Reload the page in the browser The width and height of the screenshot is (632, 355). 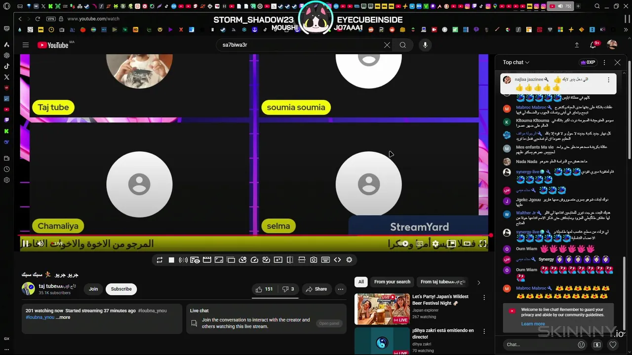tap(38, 19)
